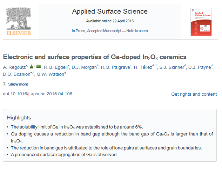Image resolution: width=222 pixels, height=169 pixels.
Task: Click author A. Regoutz
Action: pos(14,67)
